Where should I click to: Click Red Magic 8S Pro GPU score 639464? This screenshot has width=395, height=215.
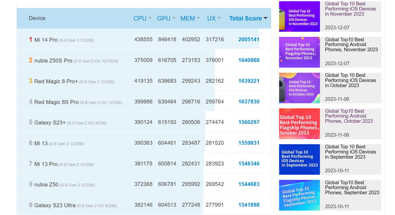pos(167,102)
